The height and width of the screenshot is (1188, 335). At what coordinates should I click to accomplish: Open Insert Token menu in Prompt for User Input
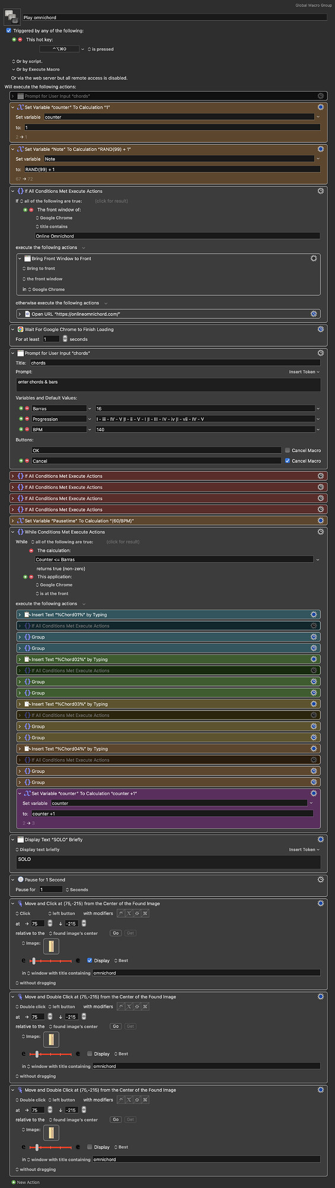tap(304, 372)
